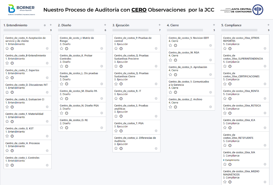The width and height of the screenshot is (273, 185).
Task: Click the clock icon on Centro_de_costo_G. KST
Action: (12, 136)
